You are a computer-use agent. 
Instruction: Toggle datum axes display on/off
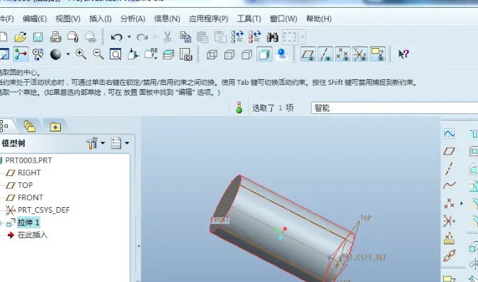point(325,54)
